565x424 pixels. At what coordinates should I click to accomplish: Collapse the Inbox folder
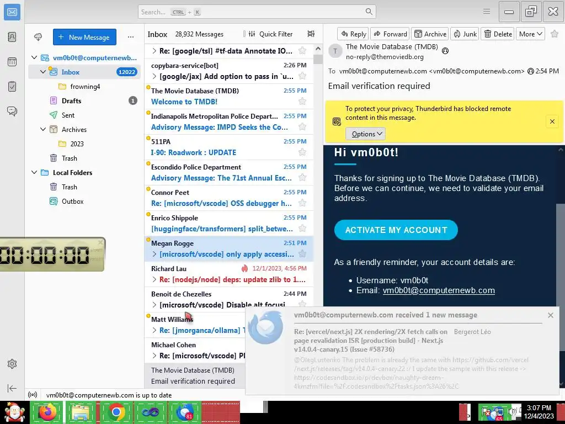point(43,72)
